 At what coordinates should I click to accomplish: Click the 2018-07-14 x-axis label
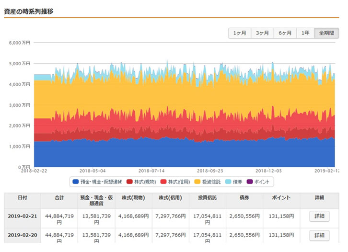(151, 171)
